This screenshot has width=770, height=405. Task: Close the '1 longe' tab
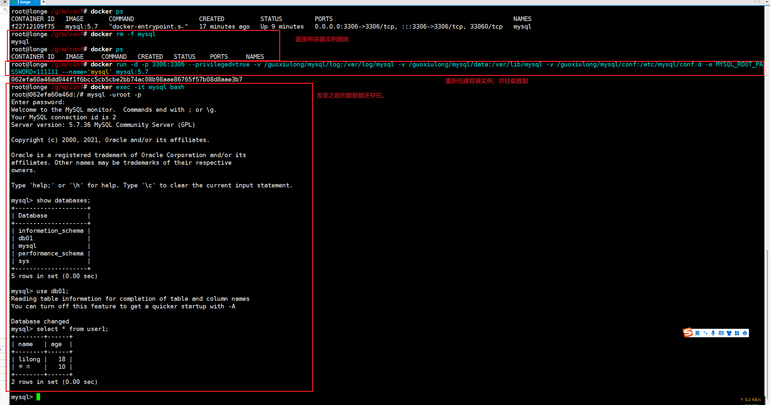[x=36, y=2]
